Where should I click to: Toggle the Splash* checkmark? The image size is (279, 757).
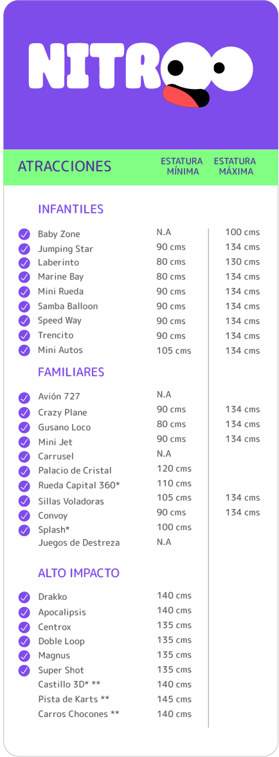[x=24, y=530]
